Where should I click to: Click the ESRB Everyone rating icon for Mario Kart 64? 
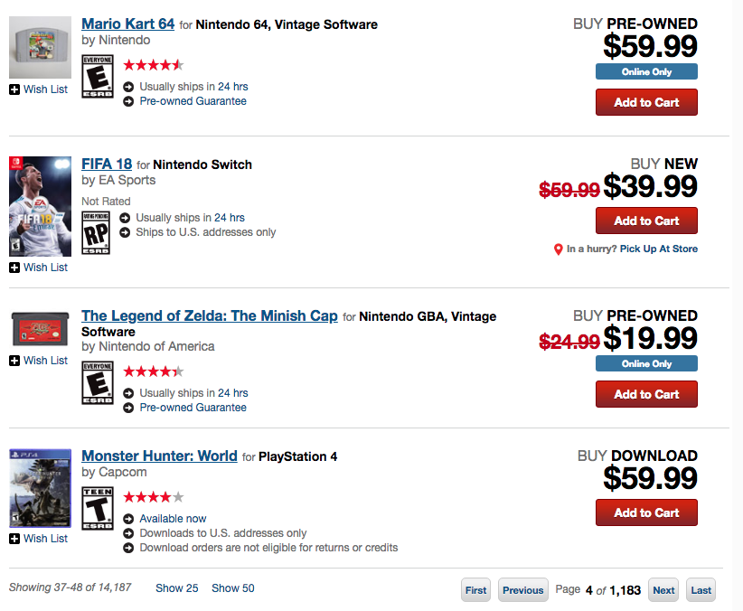(97, 76)
